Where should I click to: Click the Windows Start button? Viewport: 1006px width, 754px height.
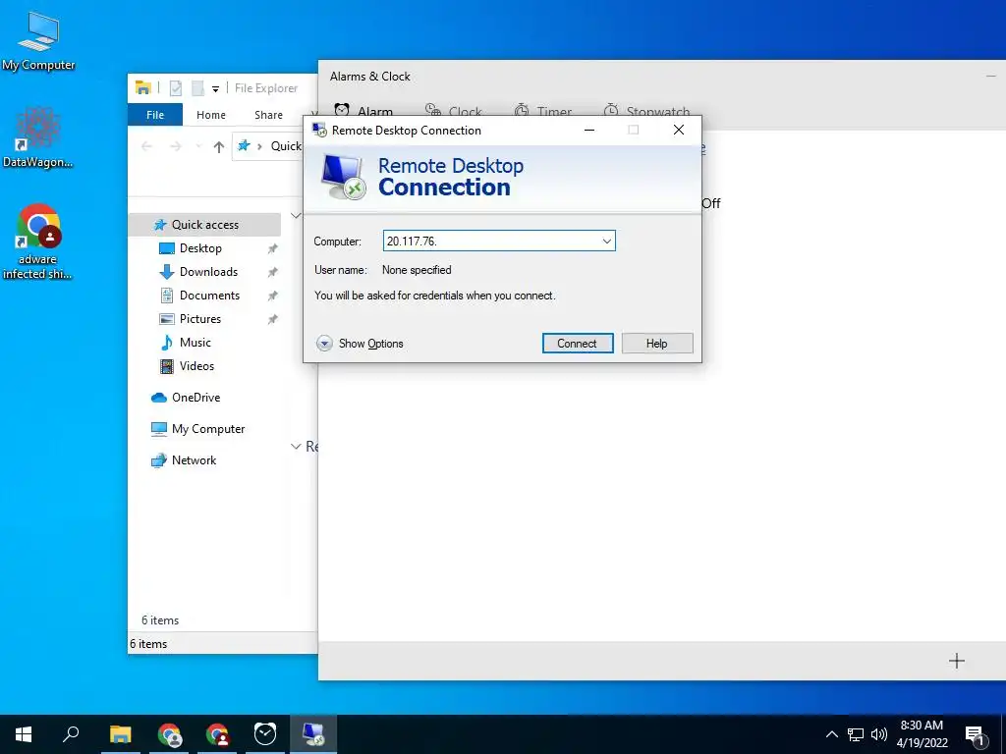coord(24,734)
